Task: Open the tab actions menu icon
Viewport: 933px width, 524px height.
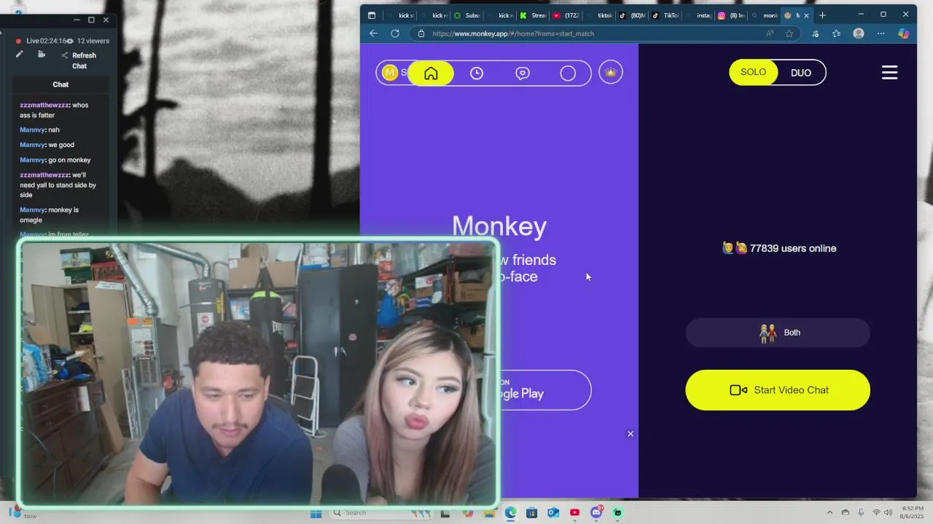Action: click(x=371, y=15)
